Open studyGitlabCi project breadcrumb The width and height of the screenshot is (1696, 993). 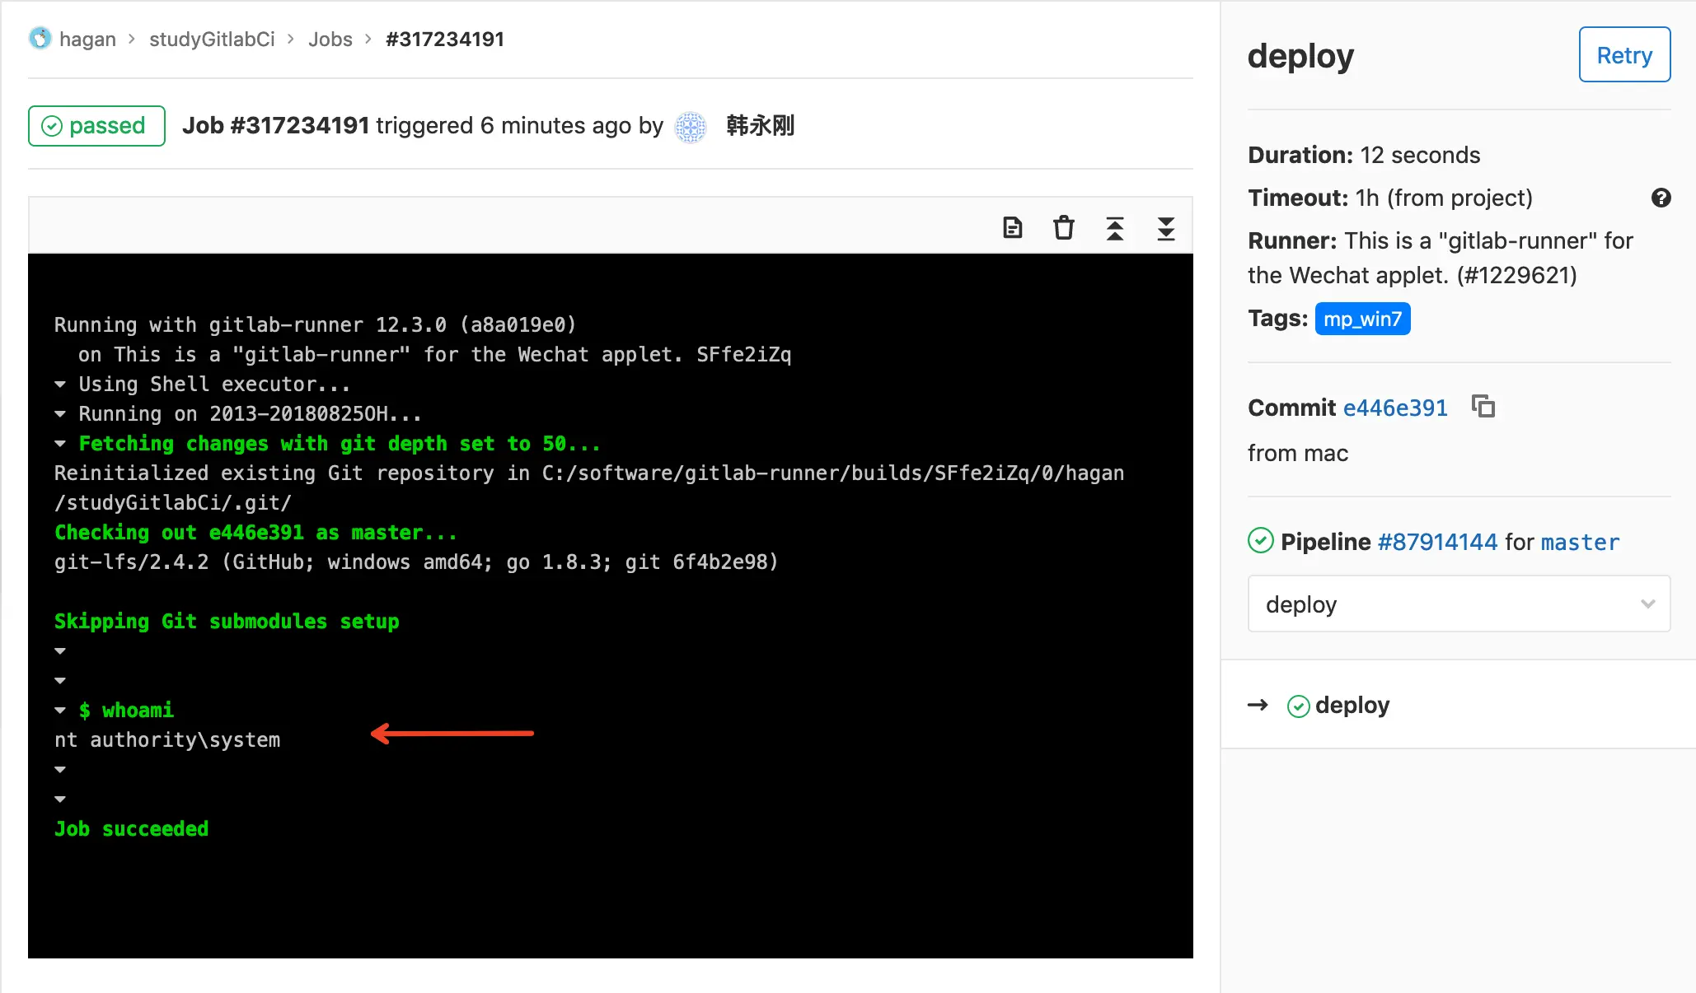(x=212, y=39)
